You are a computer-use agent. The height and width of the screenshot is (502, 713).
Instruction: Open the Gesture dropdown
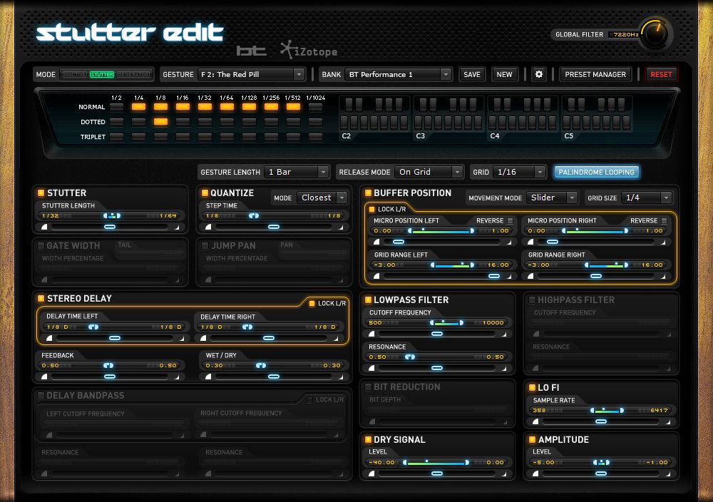click(252, 74)
